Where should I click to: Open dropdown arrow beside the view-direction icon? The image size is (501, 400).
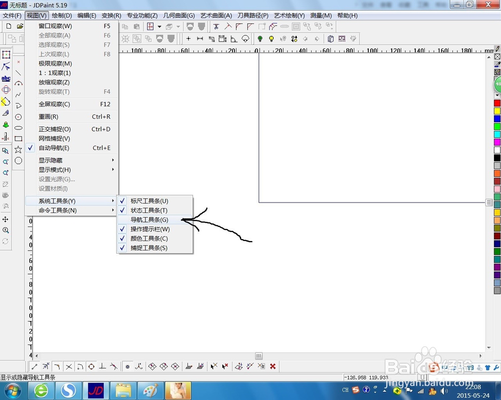click(159, 26)
